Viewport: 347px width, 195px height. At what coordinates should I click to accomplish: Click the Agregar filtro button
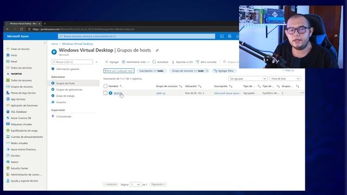pos(223,71)
